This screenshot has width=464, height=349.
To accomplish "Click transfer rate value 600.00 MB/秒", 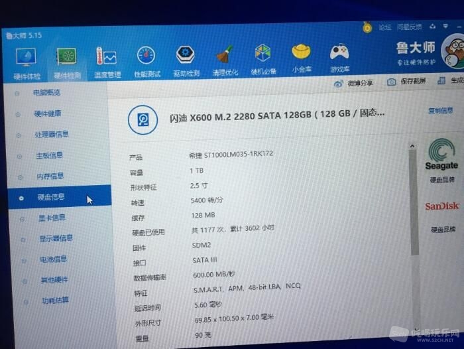I will click(x=214, y=275).
